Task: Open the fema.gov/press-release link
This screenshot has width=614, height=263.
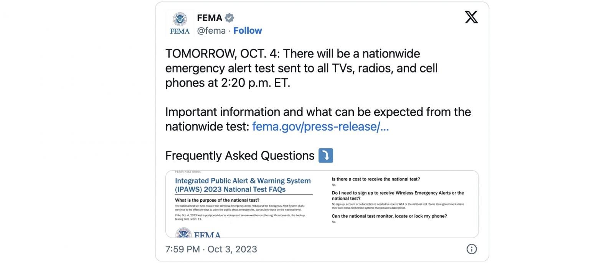Action: (320, 127)
